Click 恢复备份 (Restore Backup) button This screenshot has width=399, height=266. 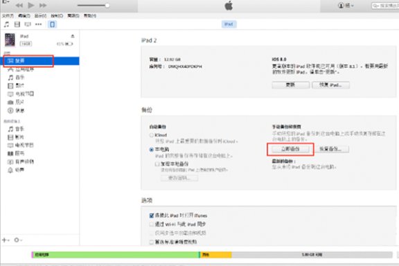point(330,149)
